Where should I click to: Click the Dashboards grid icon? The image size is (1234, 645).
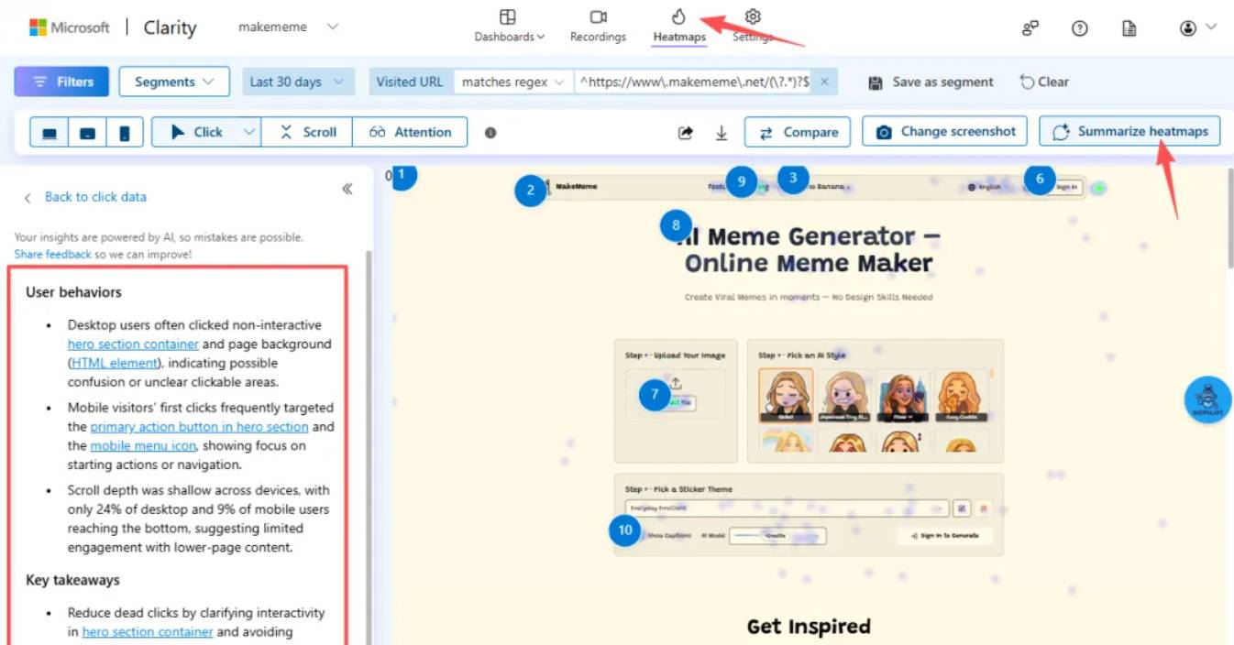point(508,16)
